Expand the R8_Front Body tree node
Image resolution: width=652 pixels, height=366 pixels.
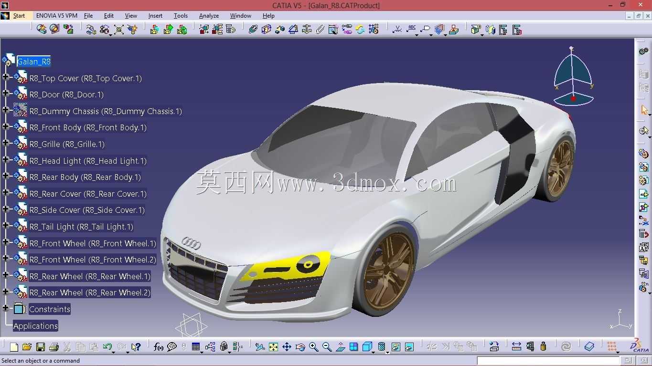(x=6, y=126)
